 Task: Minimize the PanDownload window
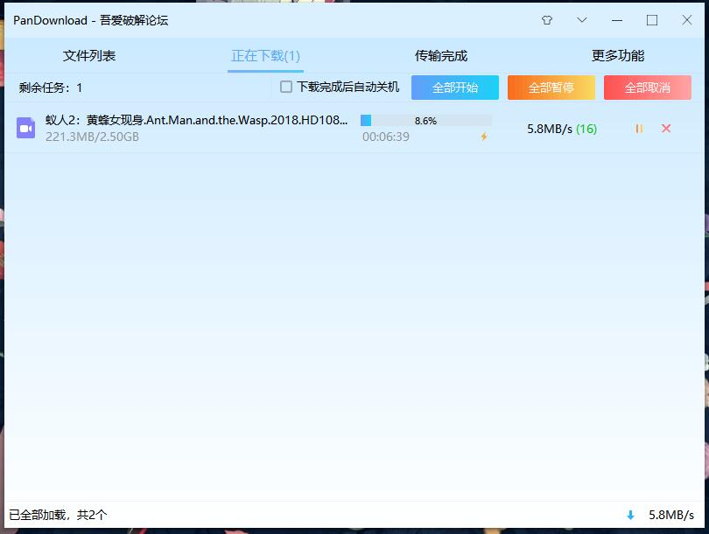(x=617, y=20)
